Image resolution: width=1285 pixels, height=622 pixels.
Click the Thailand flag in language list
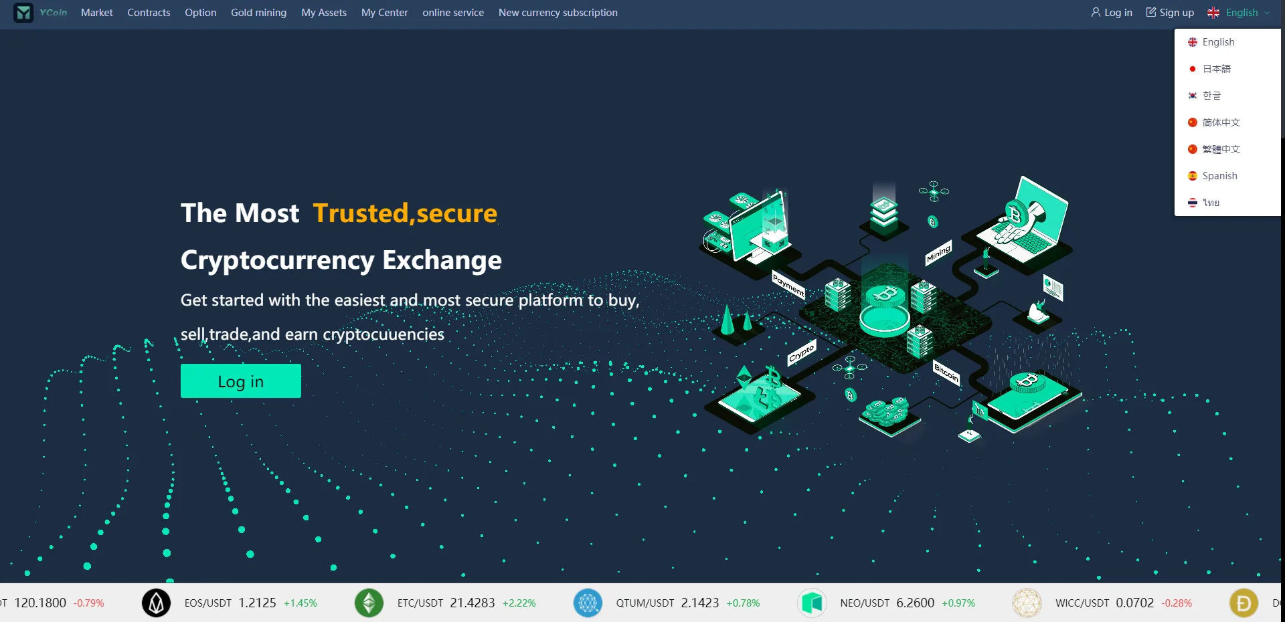(1193, 203)
